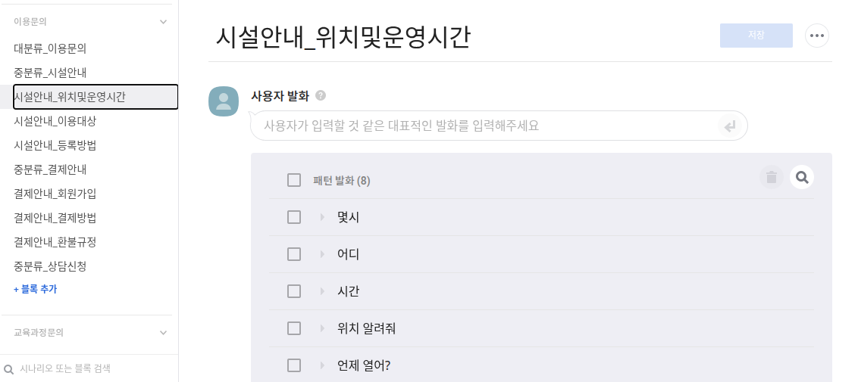Select 결제안내_환불규정 block in sidebar

click(x=55, y=242)
